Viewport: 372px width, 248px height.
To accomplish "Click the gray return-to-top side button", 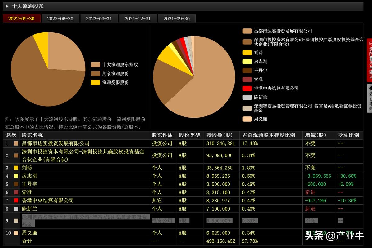I will click(370, 98).
